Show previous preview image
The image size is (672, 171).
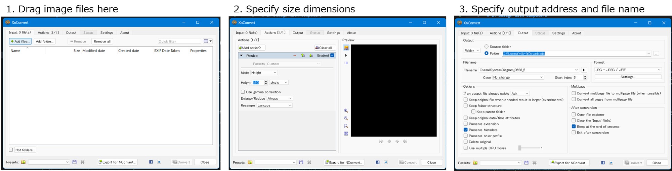click(x=389, y=142)
